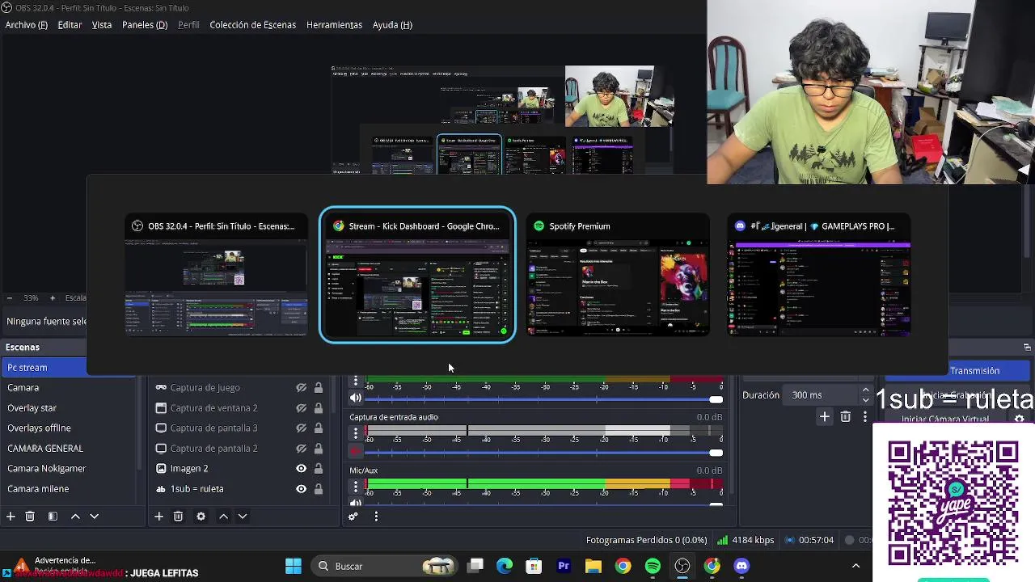The height and width of the screenshot is (582, 1035).
Task: Delete the selected scene via trash icon
Action: pos(30,517)
